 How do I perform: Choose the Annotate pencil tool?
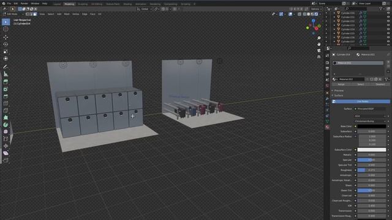click(6, 67)
